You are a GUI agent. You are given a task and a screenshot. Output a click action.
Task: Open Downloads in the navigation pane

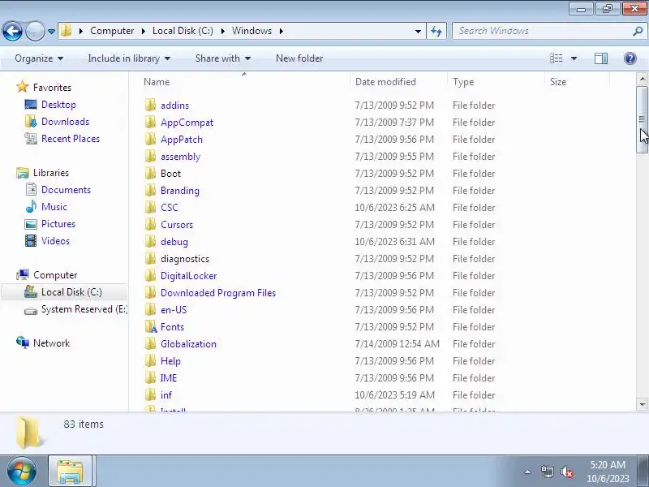[x=65, y=121]
